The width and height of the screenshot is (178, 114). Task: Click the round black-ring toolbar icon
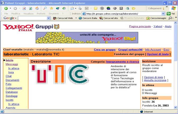pos(102,8)
